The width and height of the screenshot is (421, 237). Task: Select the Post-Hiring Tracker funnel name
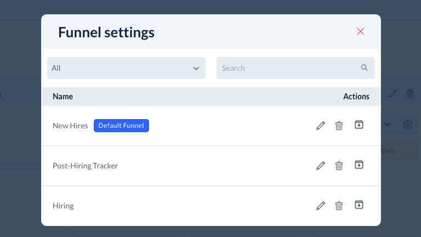(x=85, y=166)
